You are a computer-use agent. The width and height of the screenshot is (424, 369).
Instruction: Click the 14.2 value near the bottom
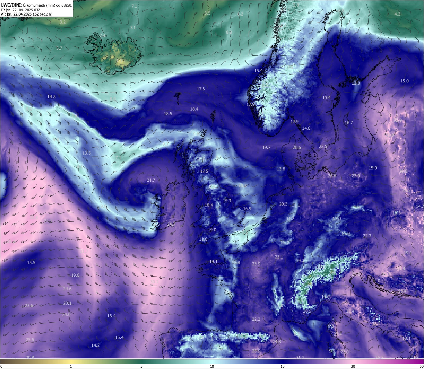click(x=95, y=345)
